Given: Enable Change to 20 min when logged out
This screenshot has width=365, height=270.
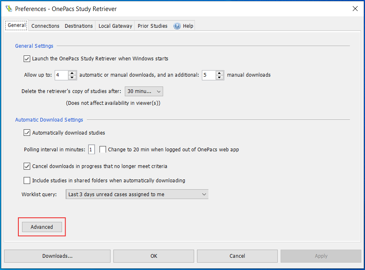Looking at the screenshot, I should pyautogui.click(x=103, y=149).
